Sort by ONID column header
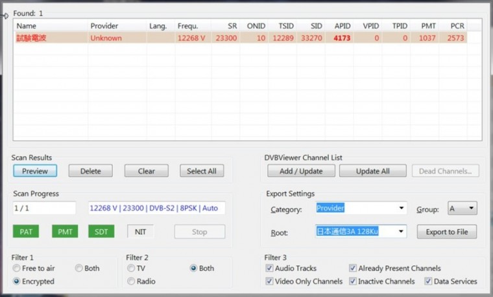493x297 pixels. click(x=254, y=26)
